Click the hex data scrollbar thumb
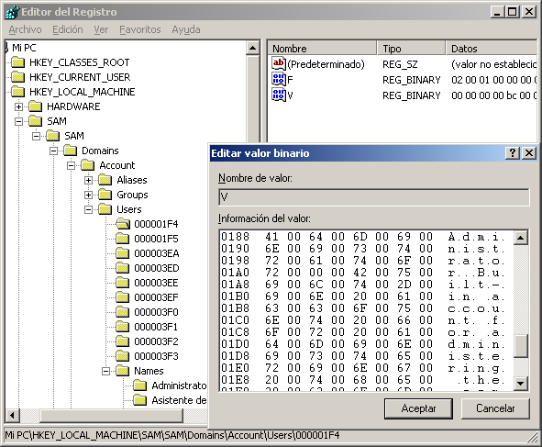Viewport: 542px width, 447px height. [x=521, y=346]
